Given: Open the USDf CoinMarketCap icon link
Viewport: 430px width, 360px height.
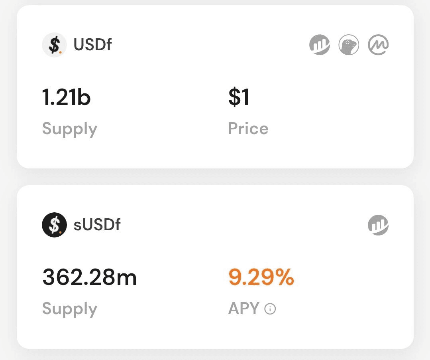Looking at the screenshot, I should pyautogui.click(x=378, y=45).
